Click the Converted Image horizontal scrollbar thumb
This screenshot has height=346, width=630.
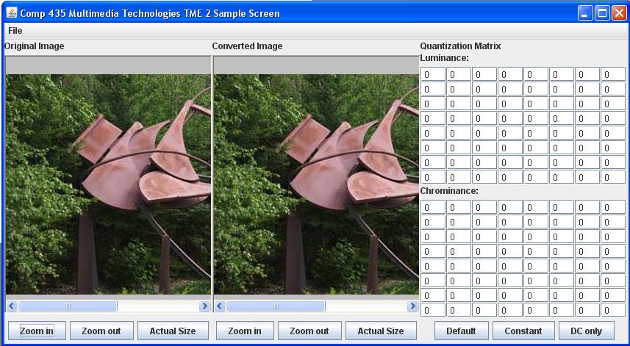click(276, 306)
